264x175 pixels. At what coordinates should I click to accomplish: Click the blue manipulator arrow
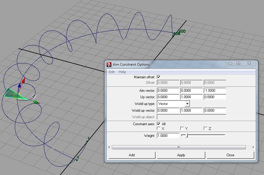click(x=19, y=86)
